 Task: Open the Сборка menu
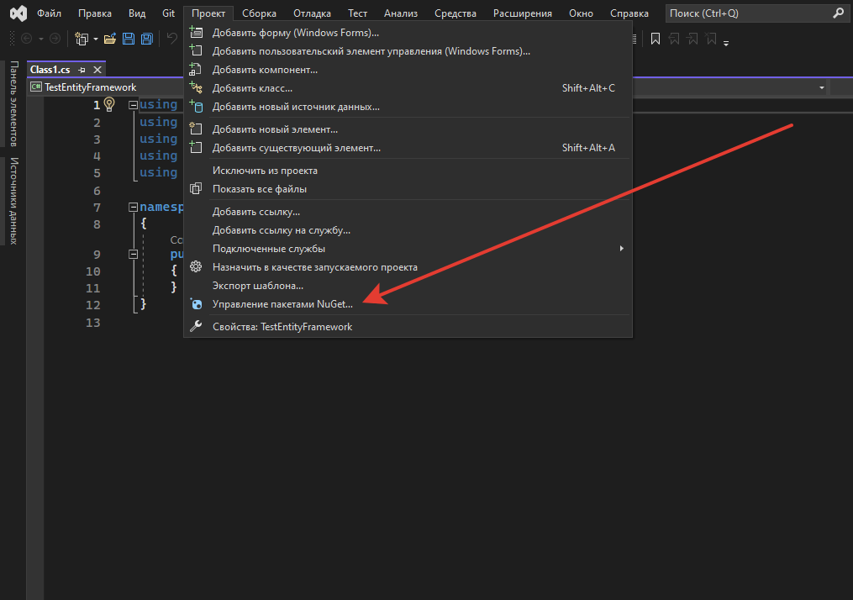coord(259,13)
